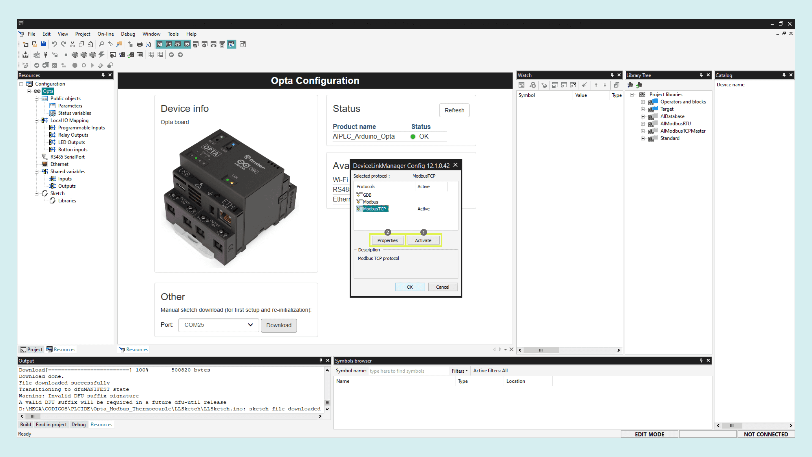Click the Undo arrow icon
Screen dimensions: 812x457
[x=54, y=44]
